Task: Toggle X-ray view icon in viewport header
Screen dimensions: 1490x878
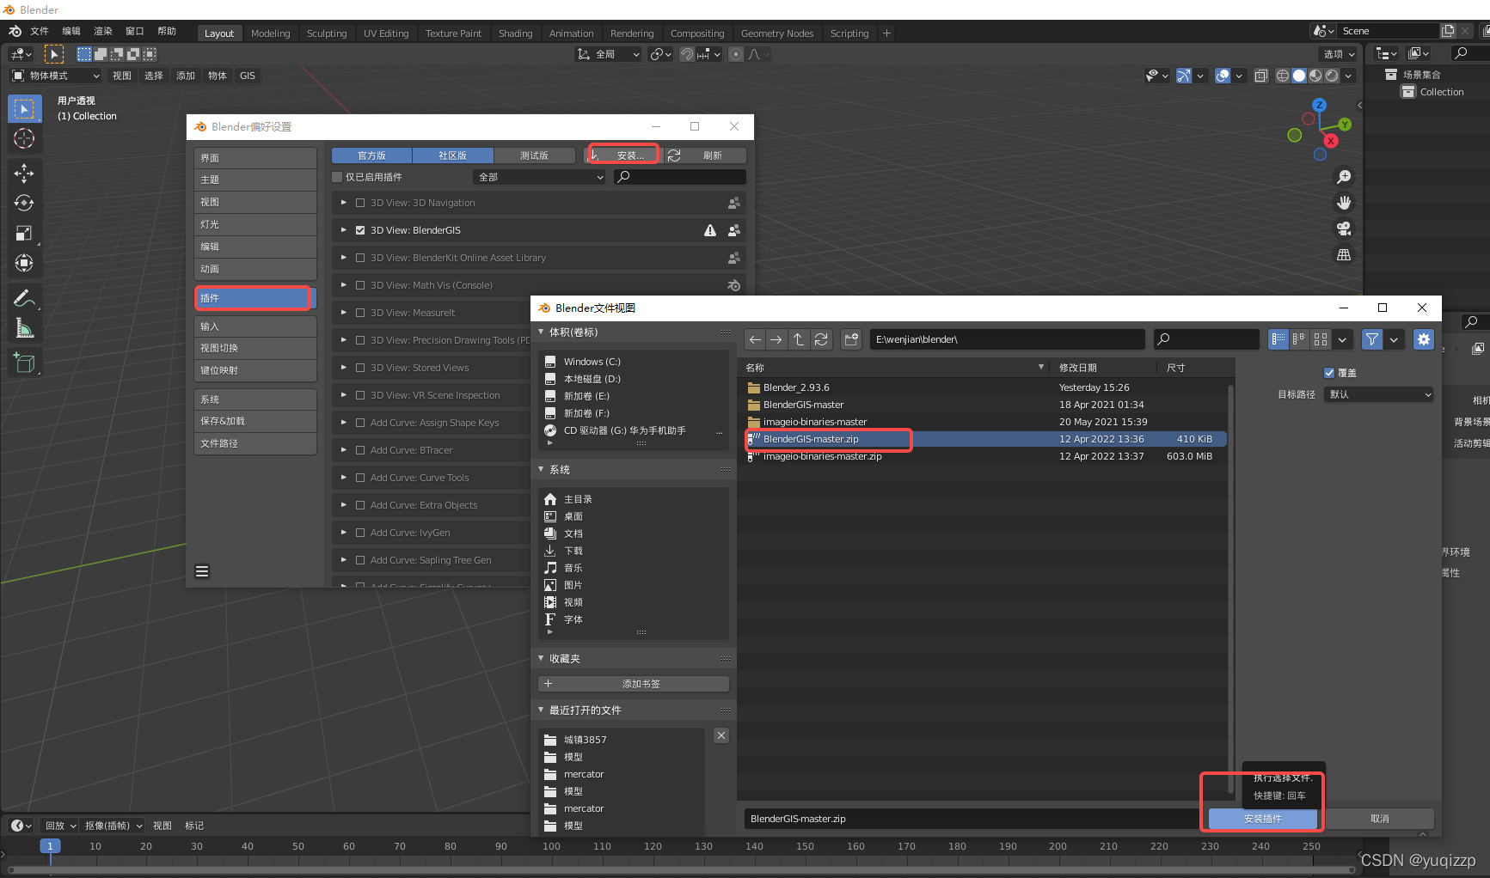Action: [x=1260, y=76]
